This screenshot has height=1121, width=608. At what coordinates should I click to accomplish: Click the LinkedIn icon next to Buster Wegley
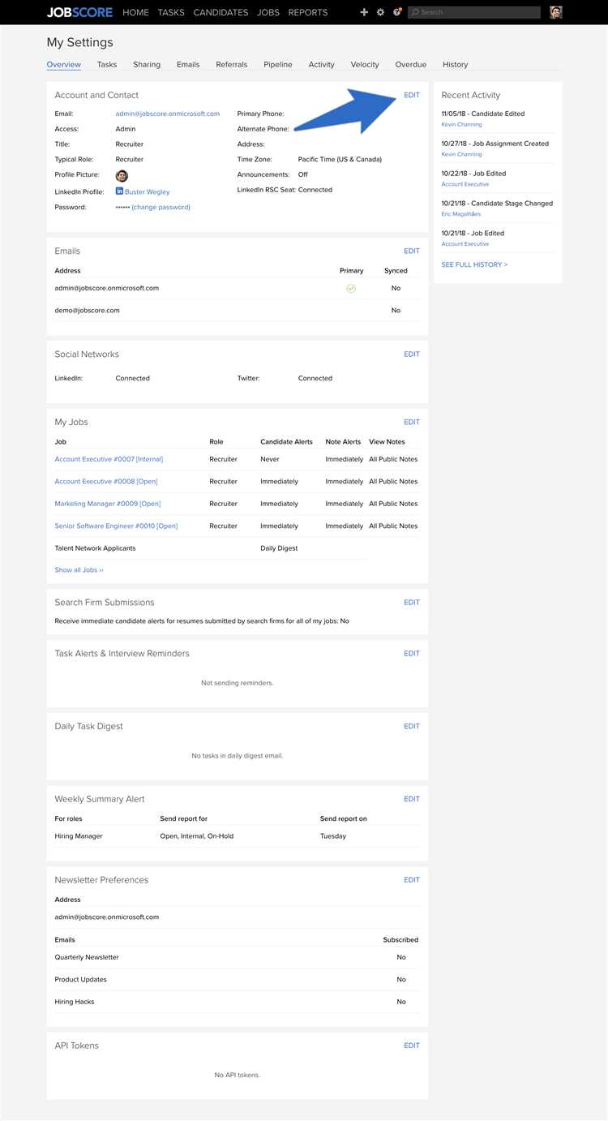119,191
